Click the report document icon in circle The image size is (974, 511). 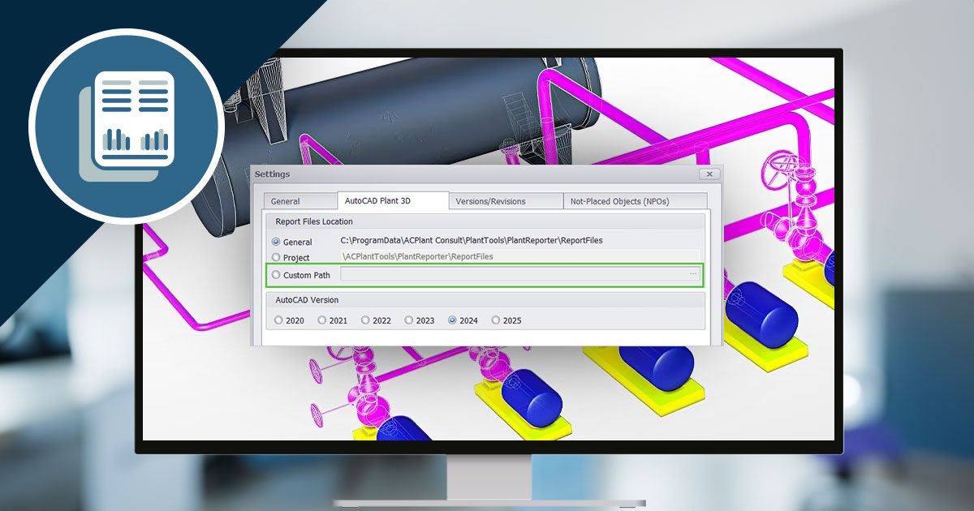pos(127,125)
